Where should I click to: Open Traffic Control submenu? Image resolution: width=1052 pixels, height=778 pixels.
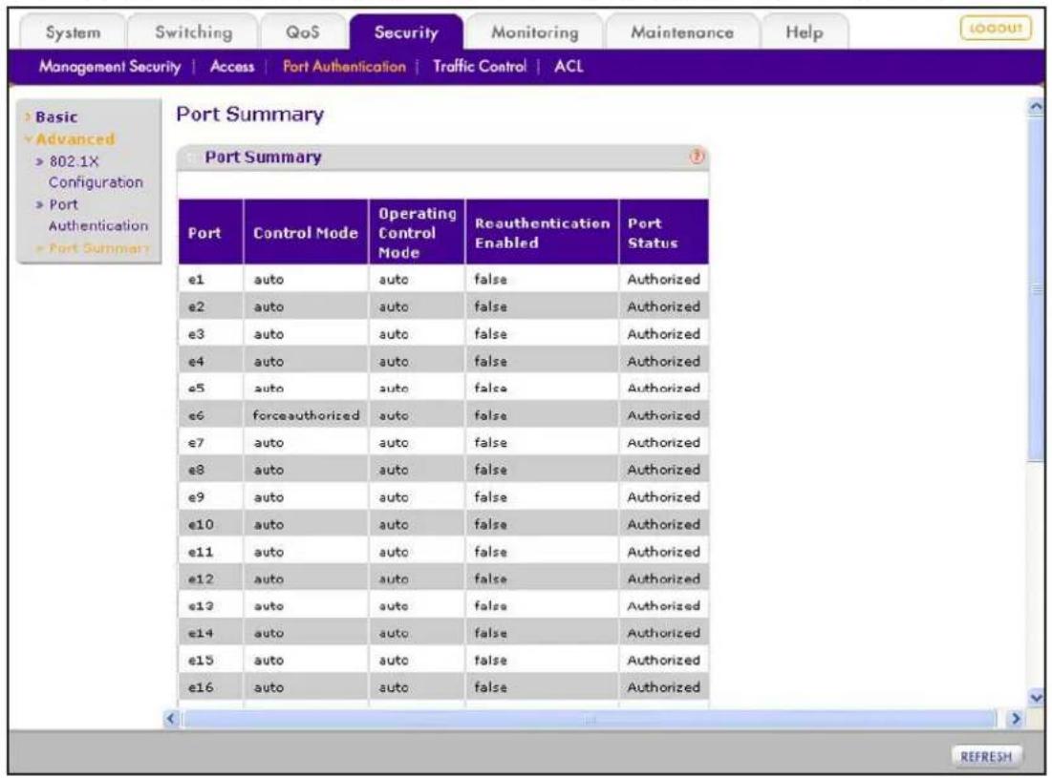(x=480, y=66)
